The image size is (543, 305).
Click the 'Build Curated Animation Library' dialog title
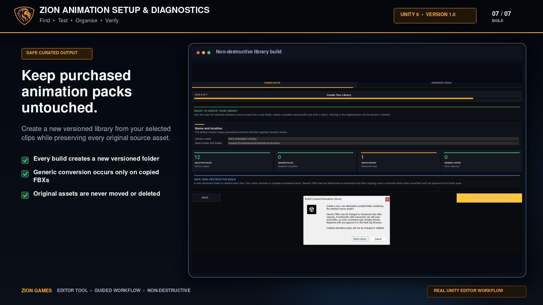[323, 199]
